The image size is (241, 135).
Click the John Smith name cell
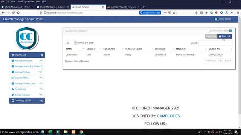(72, 55)
